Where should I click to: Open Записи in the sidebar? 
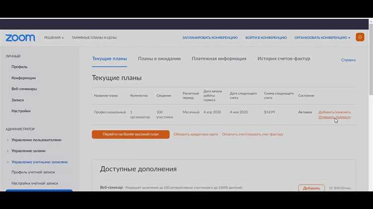[x=17, y=100]
